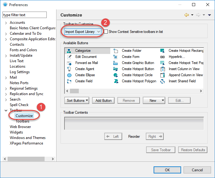
Task: Click the Create Hotspot Button icon
Action: pyautogui.click(x=115, y=69)
